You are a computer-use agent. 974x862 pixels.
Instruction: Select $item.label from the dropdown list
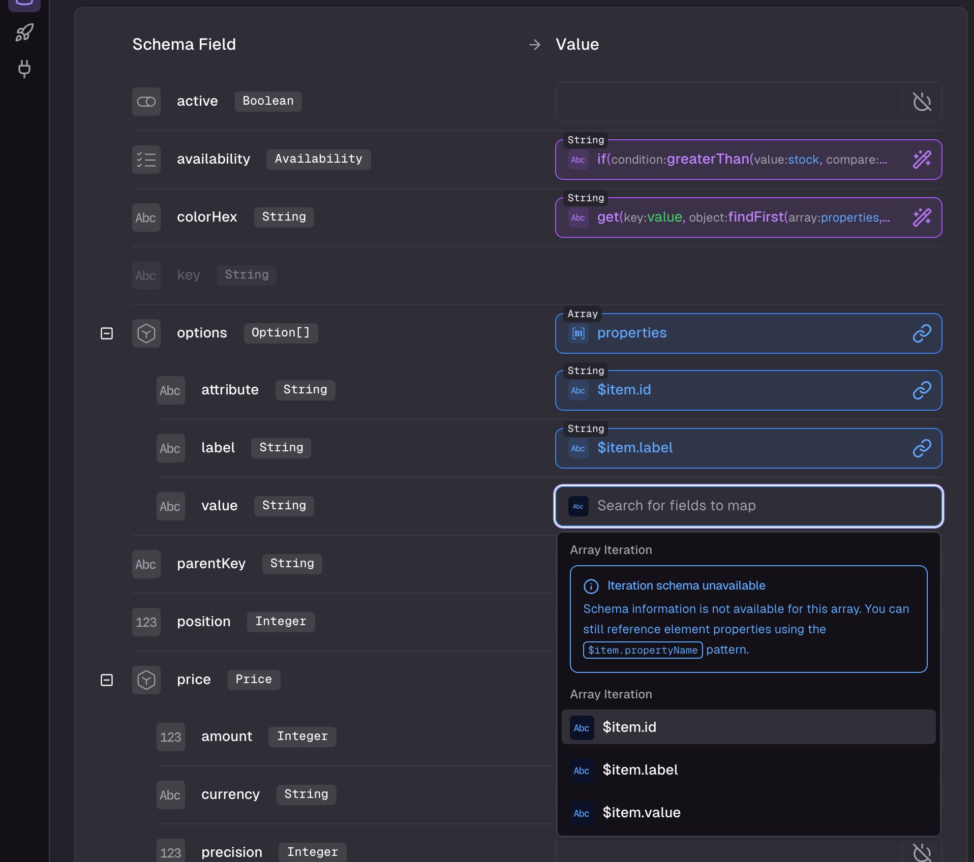pyautogui.click(x=748, y=769)
